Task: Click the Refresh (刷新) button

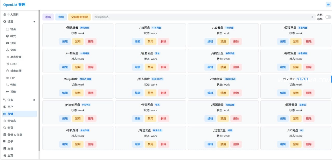Action: 48,17
